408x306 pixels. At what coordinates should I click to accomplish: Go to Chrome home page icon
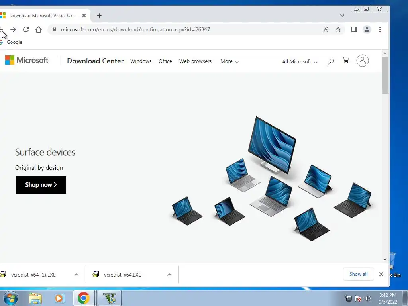(39, 29)
